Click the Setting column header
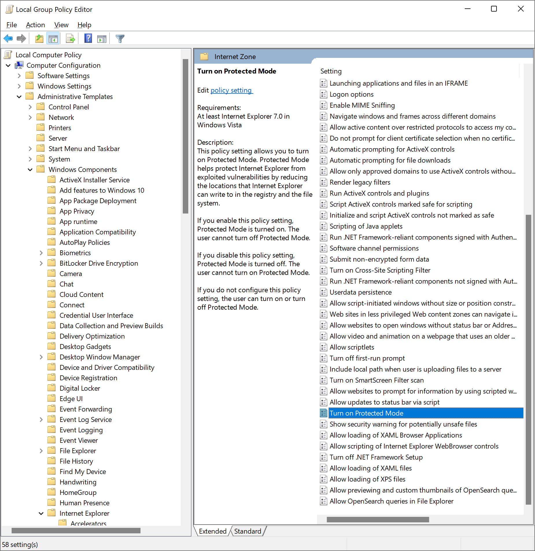 (x=331, y=71)
